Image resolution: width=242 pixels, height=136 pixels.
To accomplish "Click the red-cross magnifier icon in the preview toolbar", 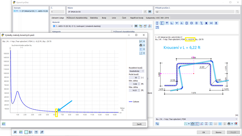I will [x=236, y=124].
